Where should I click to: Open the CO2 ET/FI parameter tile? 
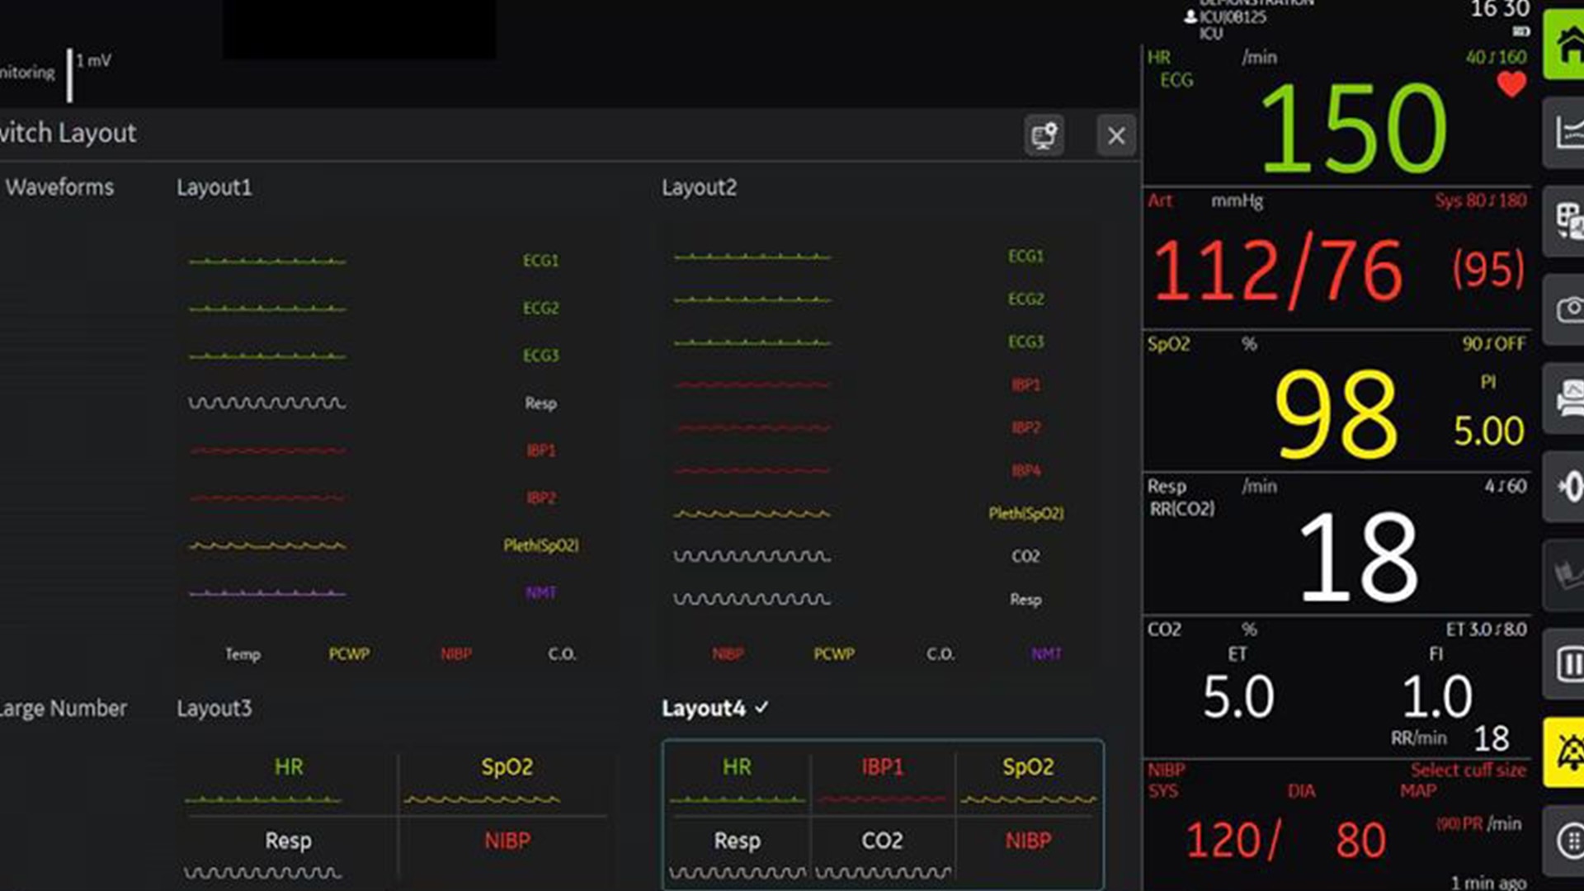coord(1336,686)
